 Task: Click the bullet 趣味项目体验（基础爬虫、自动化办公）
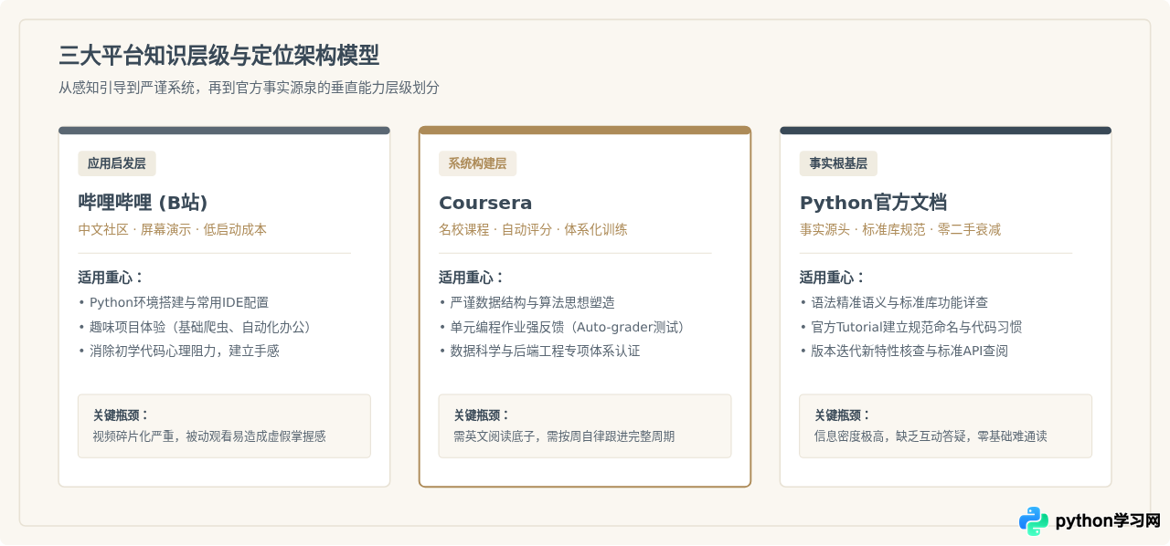coord(195,327)
